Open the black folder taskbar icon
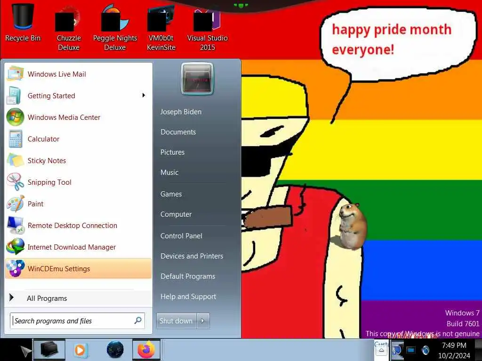The height and width of the screenshot is (361, 482). point(49,350)
